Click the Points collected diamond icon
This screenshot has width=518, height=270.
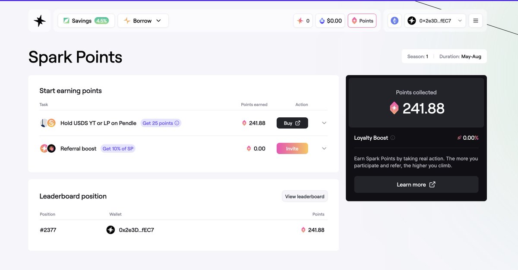pyautogui.click(x=394, y=108)
